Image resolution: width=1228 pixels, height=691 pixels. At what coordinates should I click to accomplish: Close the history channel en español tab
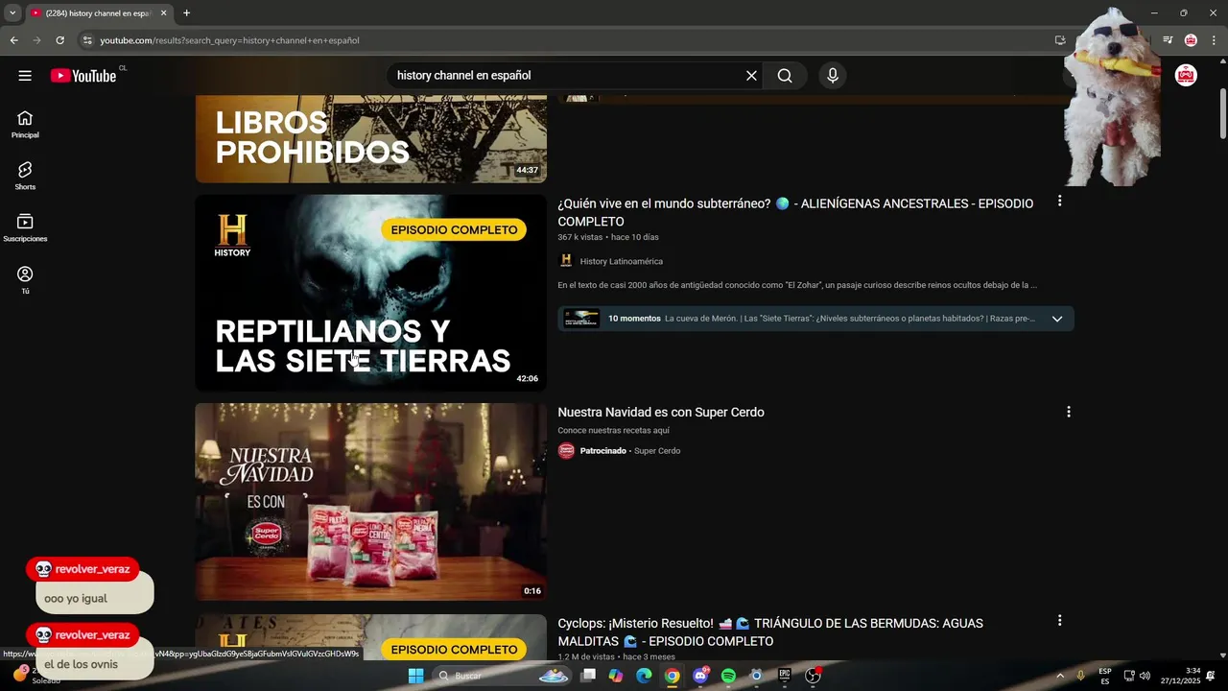(163, 13)
